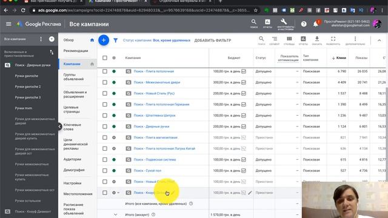The height and width of the screenshot is (218, 388).
Task: Select checkbox for Поиск - Шпатлевка Шитрок
Action: [x=105, y=116]
